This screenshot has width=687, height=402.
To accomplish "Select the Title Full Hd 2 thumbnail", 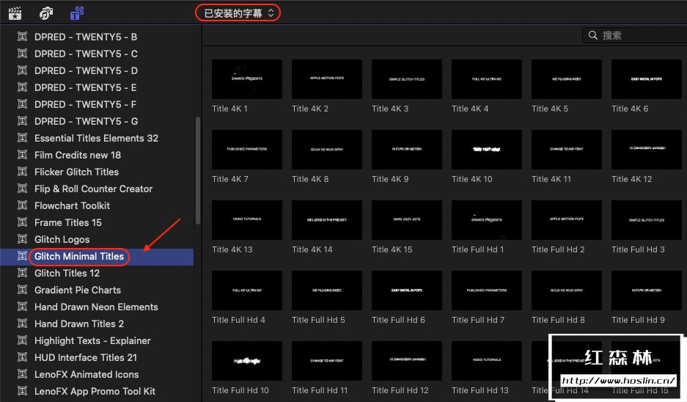I will click(x=567, y=220).
